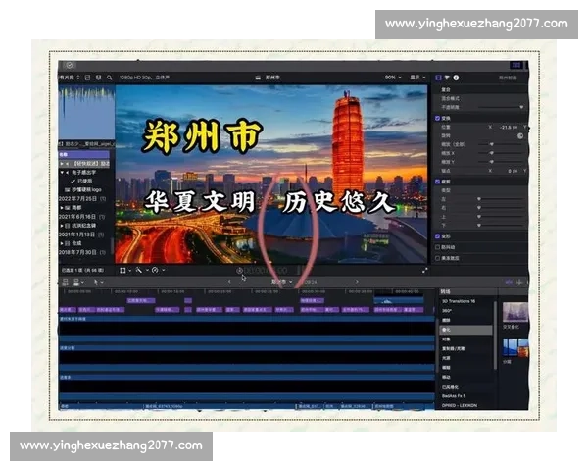
Task: Open the clip filter dropdown in browser
Action: coord(70,78)
